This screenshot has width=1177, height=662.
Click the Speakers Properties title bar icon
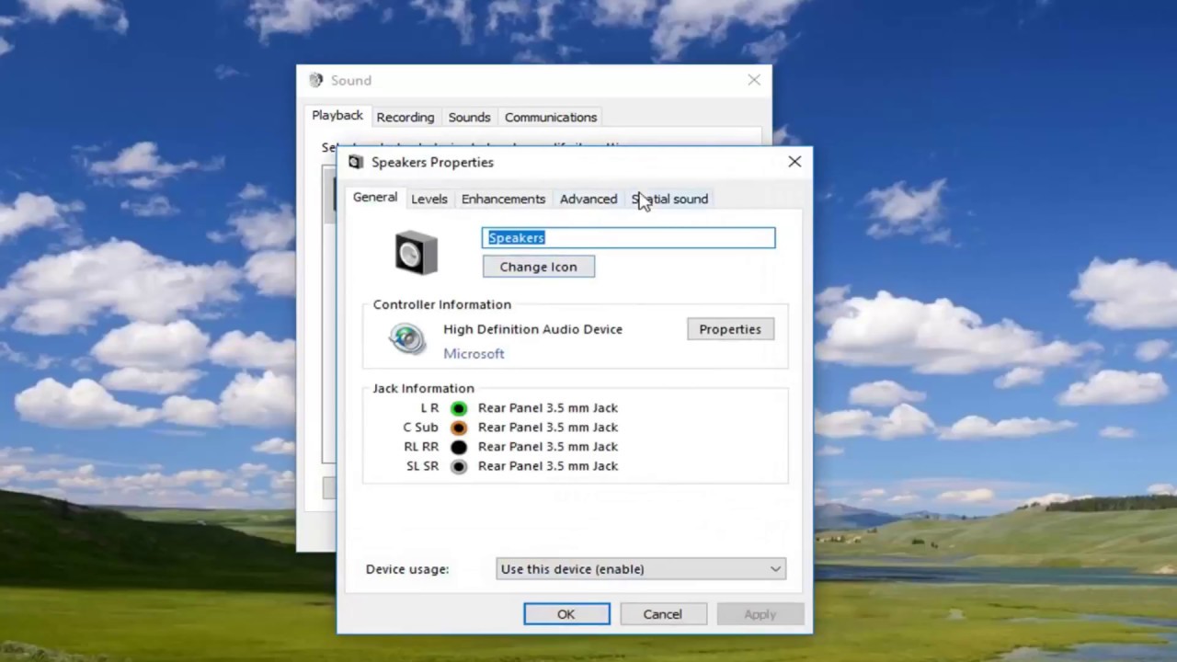(x=356, y=163)
